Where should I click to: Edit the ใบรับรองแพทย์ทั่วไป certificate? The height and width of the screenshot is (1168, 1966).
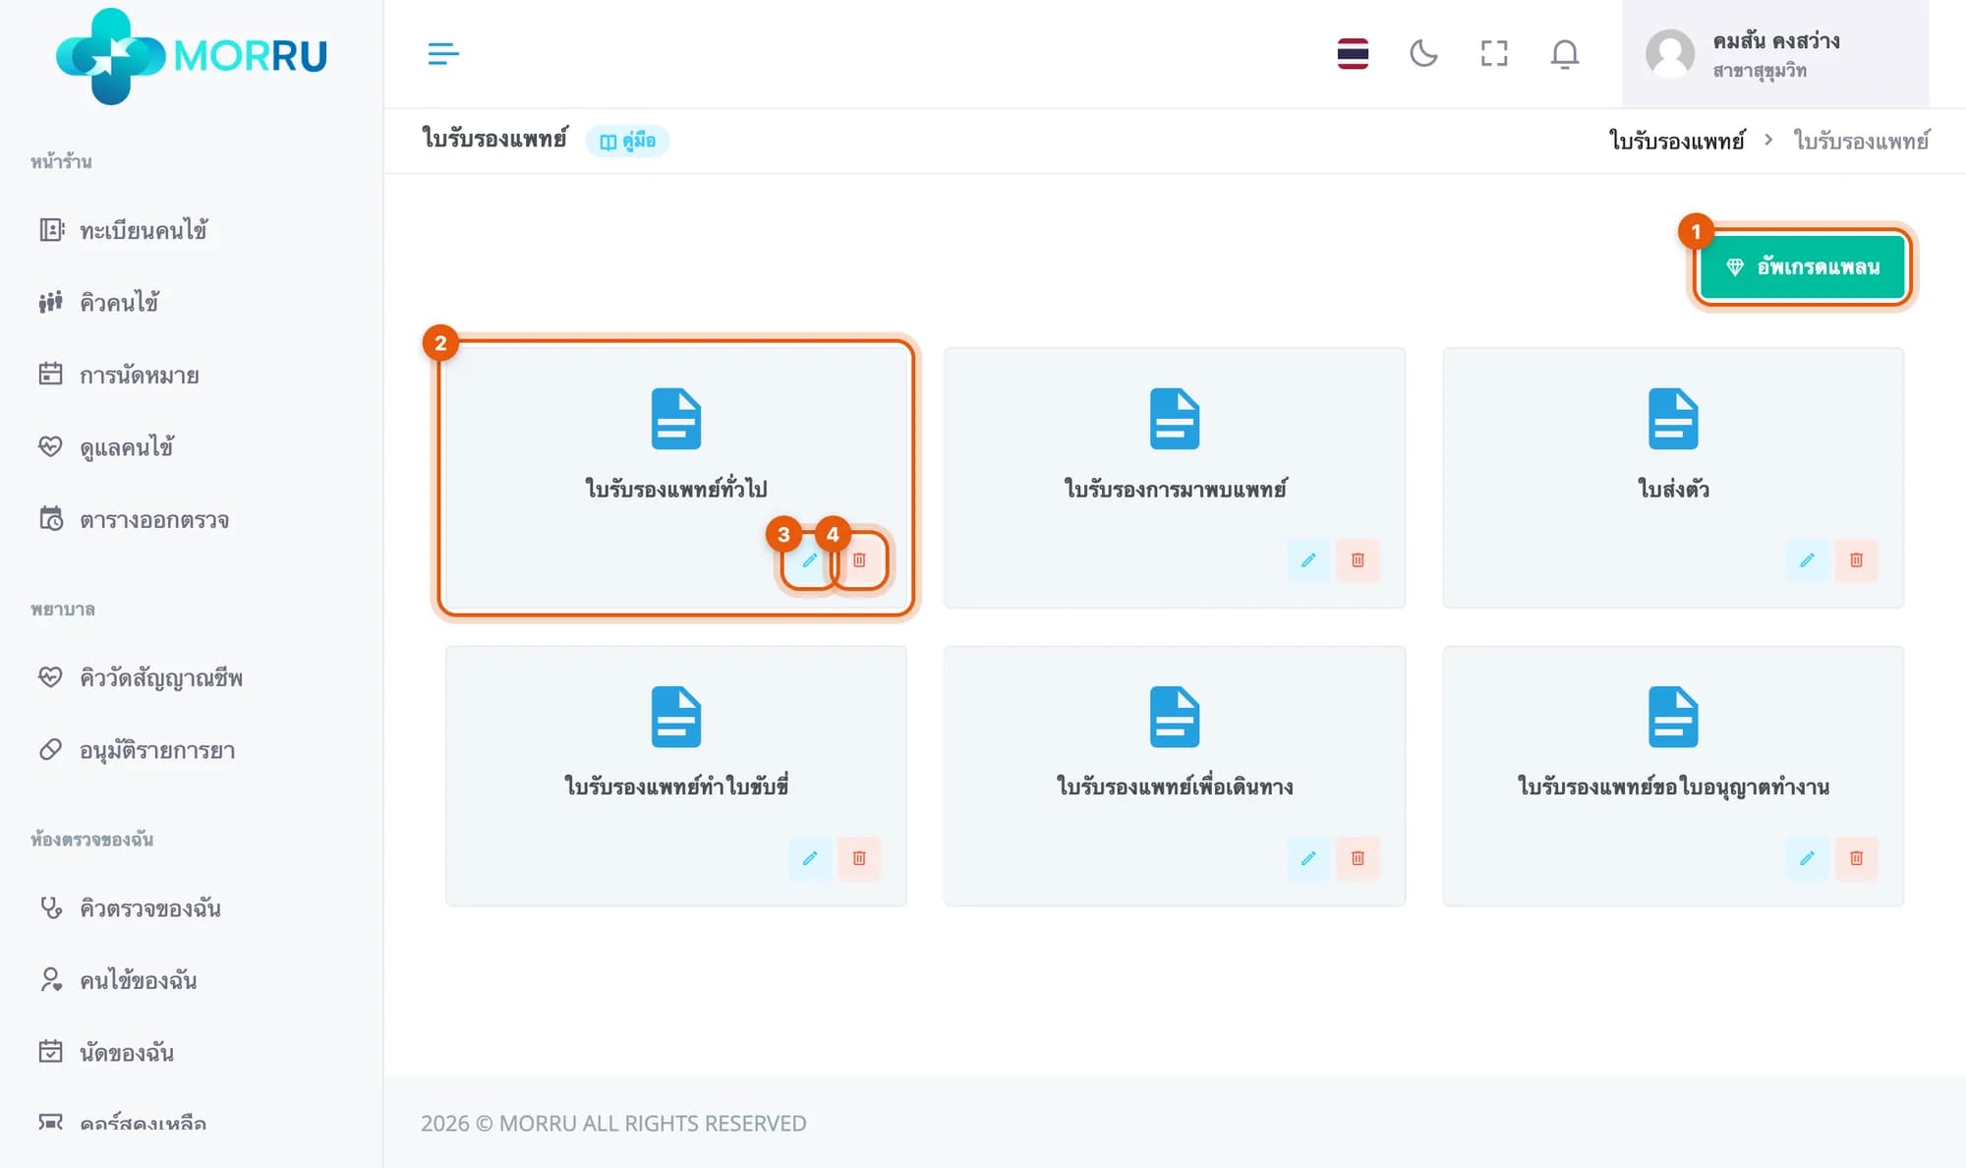(809, 560)
